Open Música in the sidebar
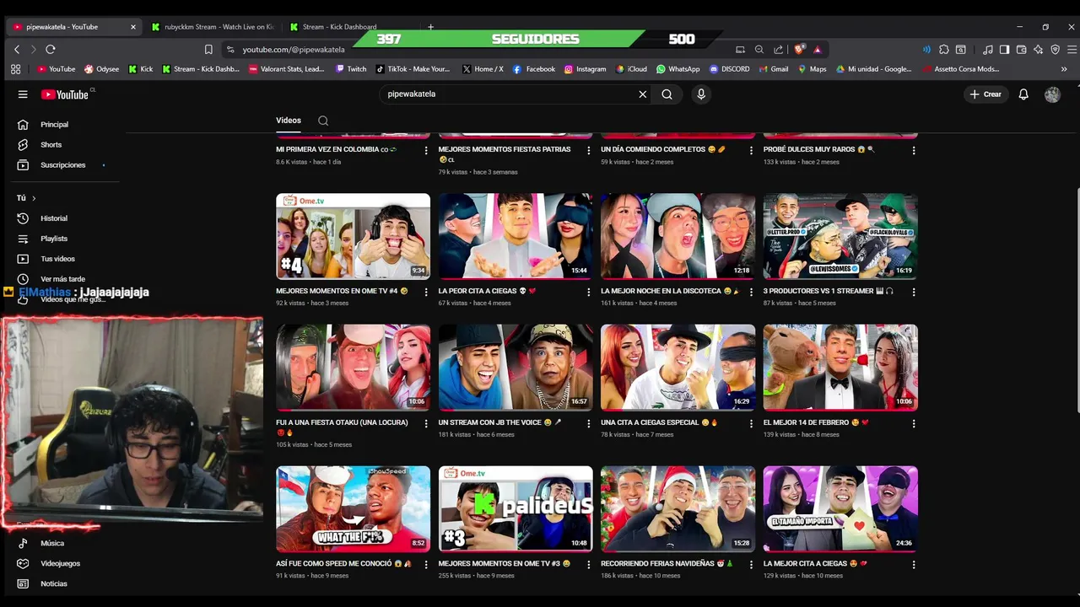1080x607 pixels. pos(52,543)
